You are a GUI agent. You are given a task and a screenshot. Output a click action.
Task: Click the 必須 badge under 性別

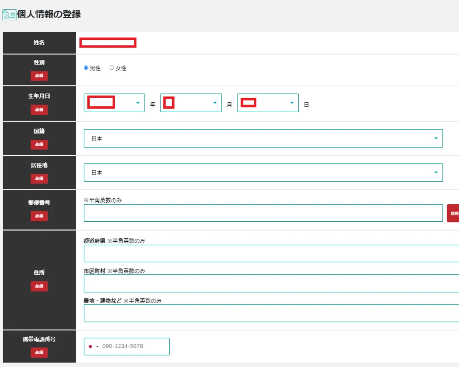(39, 76)
